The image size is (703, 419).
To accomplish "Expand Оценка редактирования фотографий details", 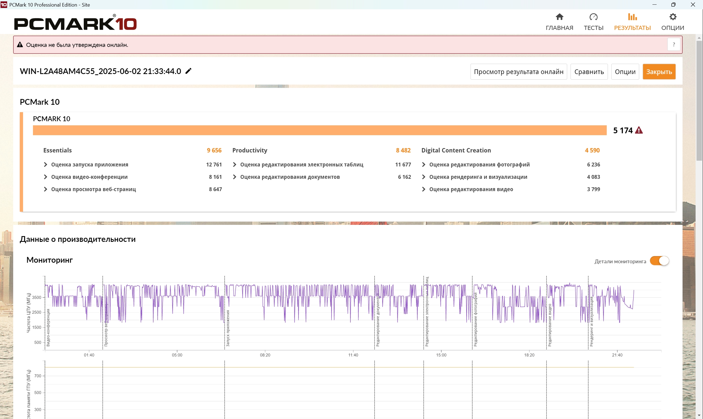I will (423, 165).
